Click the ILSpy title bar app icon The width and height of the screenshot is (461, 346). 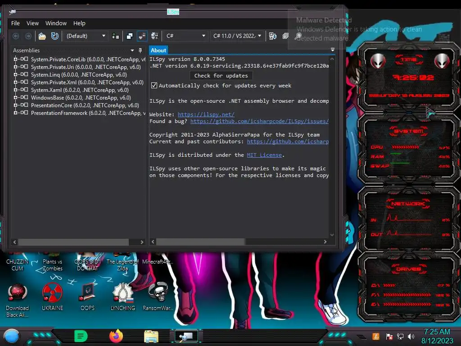[x=12, y=12]
